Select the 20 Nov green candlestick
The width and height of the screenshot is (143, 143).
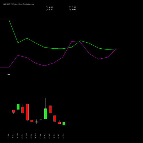click(x=18, y=107)
